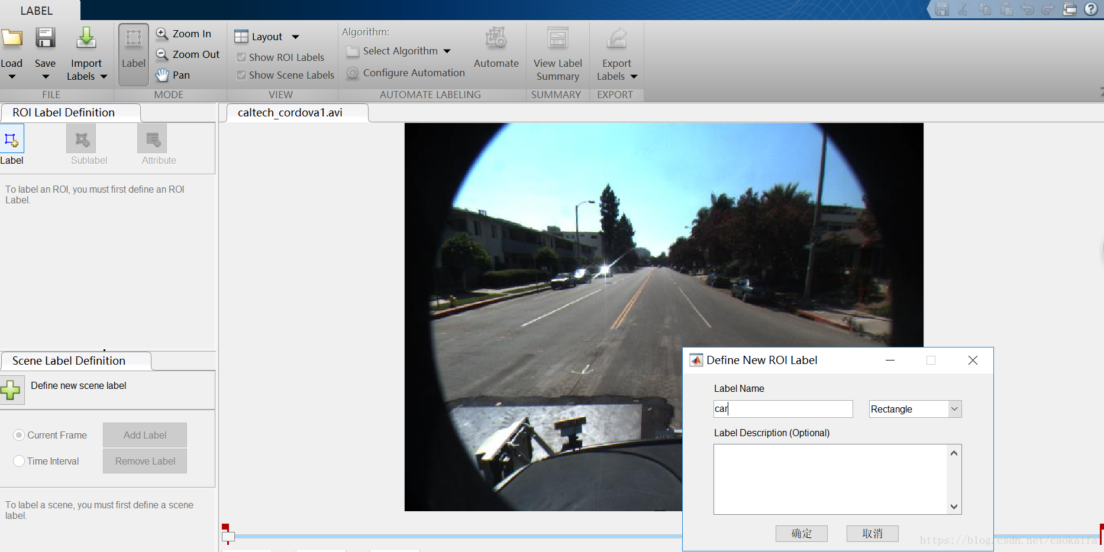Open the help question mark icon
The image size is (1104, 552).
tap(1091, 9)
